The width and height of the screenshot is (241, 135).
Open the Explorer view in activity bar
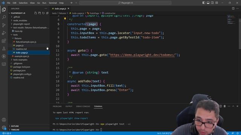(x=4, y=9)
